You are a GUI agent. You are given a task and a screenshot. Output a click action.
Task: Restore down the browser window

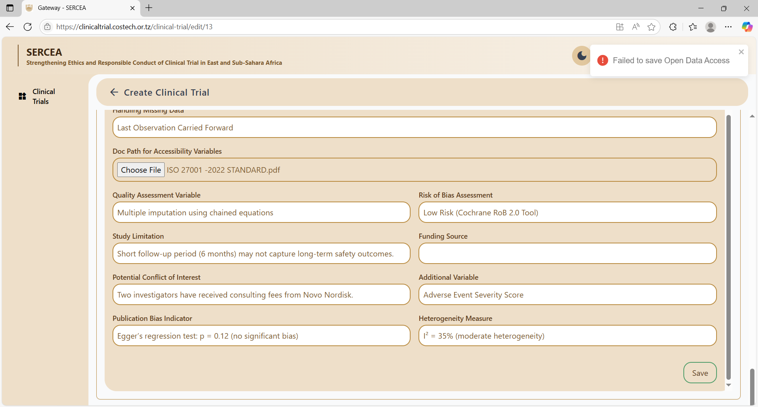pos(724,8)
